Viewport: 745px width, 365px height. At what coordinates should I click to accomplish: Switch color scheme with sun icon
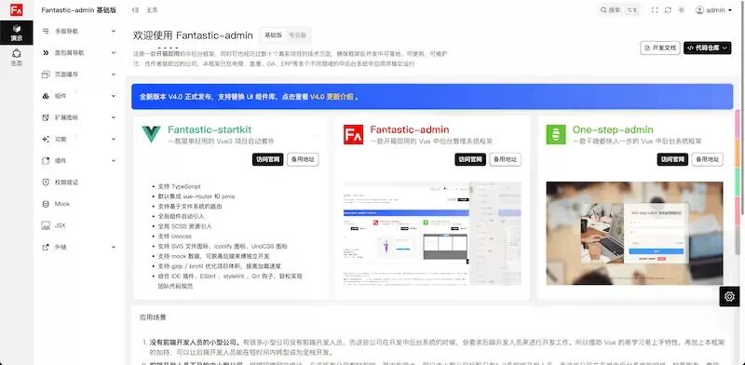coord(682,10)
